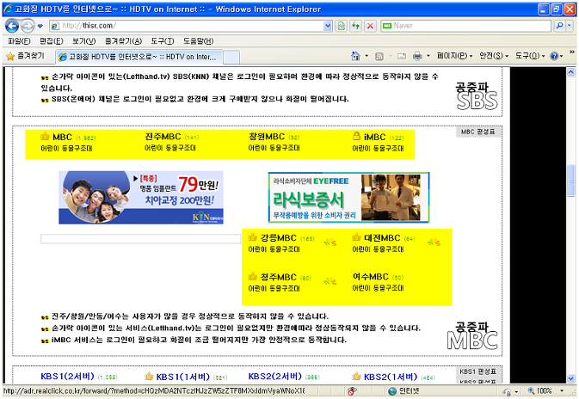Screen dimensions: 579x399
Task: Open the KBS1 편성표 schedule button
Action: 478,371
